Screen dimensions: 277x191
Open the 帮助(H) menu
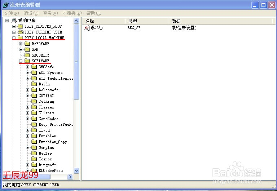pos(94,13)
